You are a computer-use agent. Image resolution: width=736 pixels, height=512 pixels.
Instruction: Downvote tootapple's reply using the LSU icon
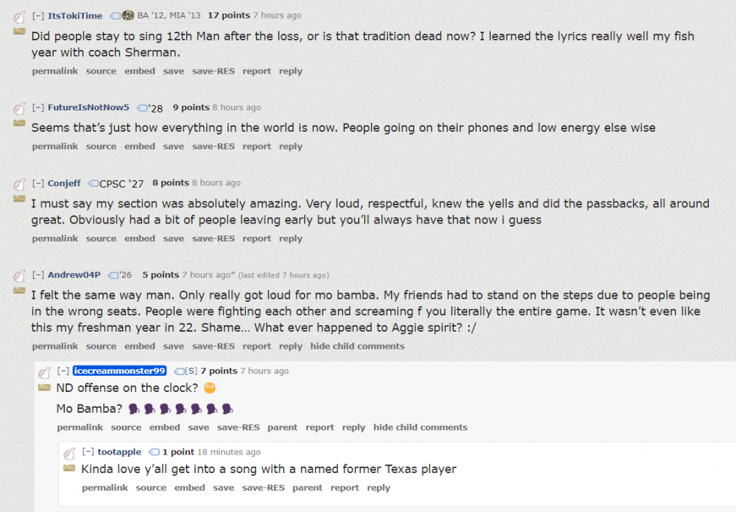tap(69, 467)
